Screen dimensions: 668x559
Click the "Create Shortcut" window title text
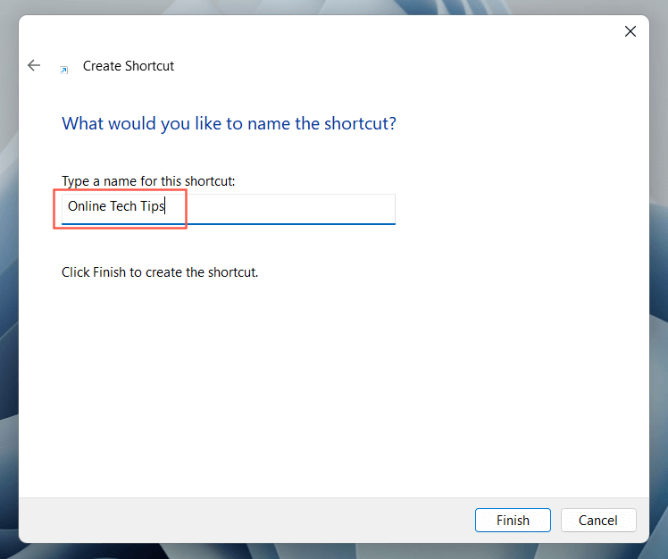tap(129, 66)
